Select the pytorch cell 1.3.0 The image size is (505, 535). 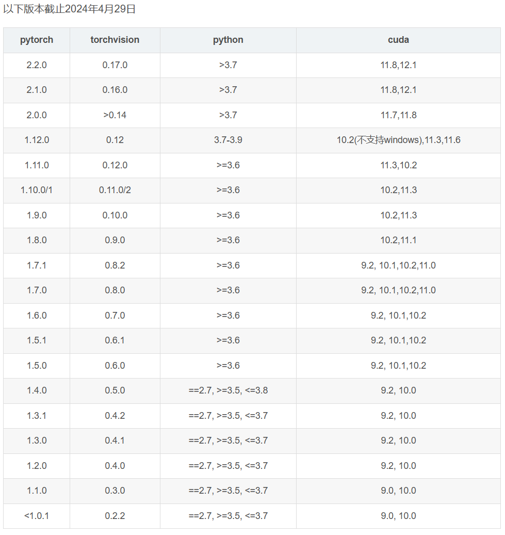coord(37,441)
